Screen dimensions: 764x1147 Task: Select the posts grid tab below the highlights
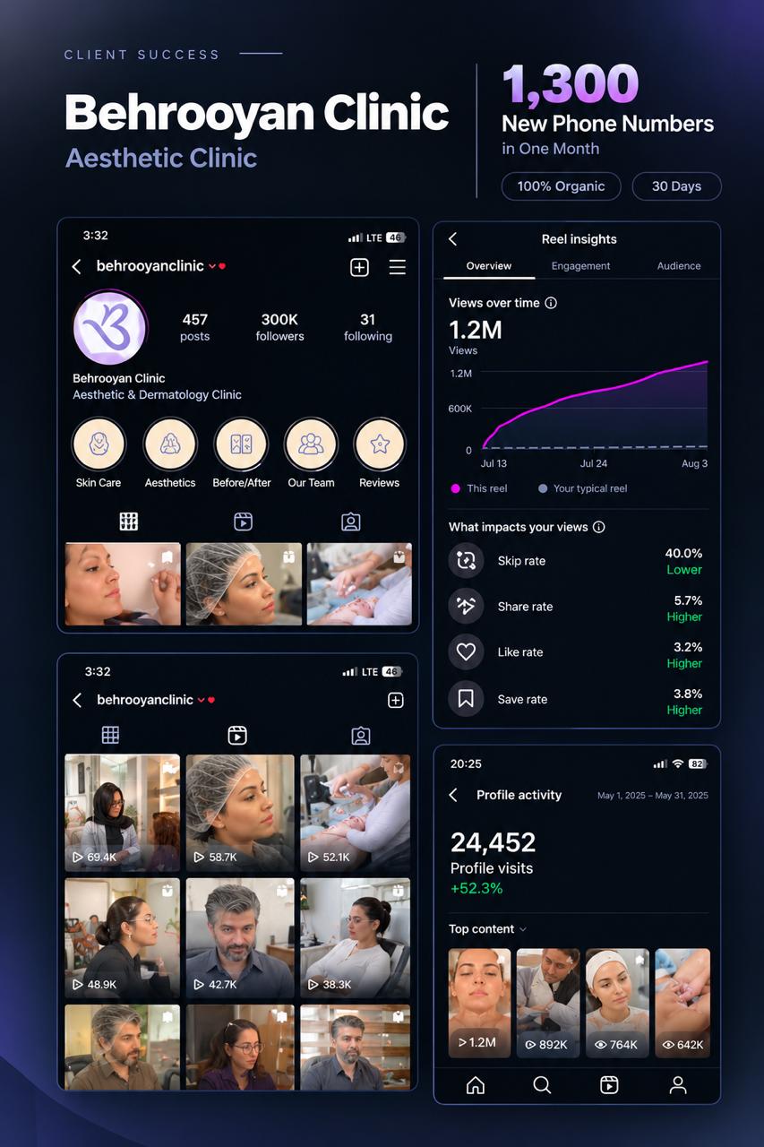pos(129,522)
